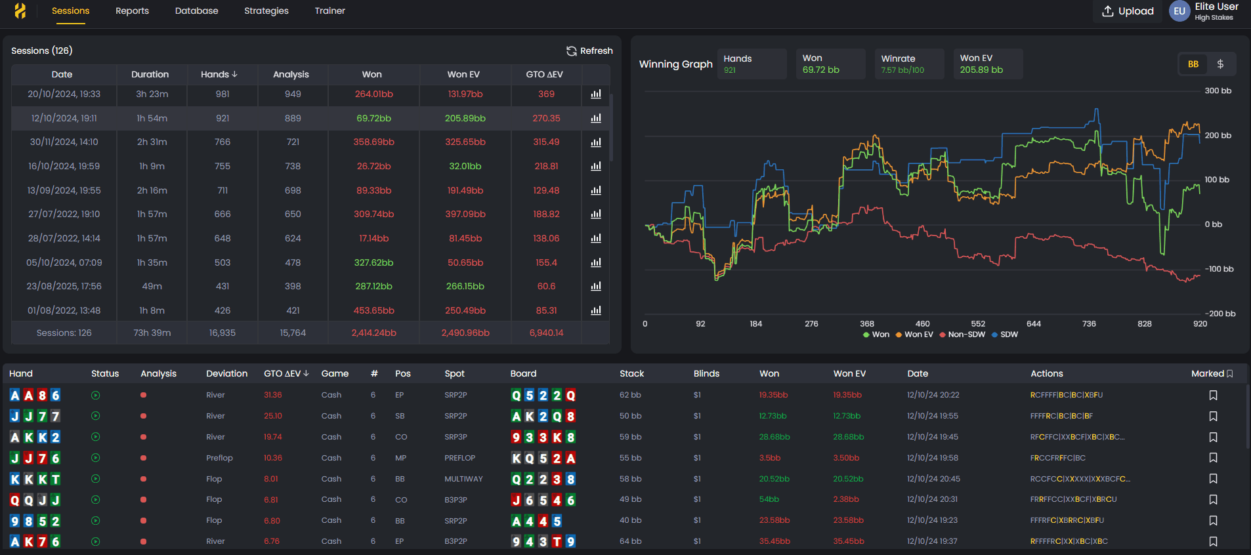The image size is (1251, 555).
Task: Replay the J J 7 6 hand
Action: (95, 458)
